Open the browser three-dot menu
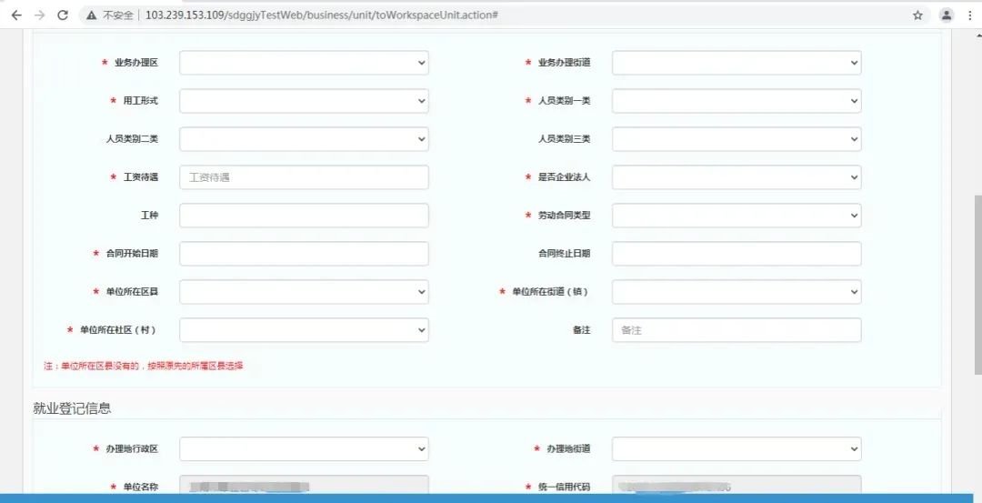The image size is (982, 503). pyautogui.click(x=970, y=15)
